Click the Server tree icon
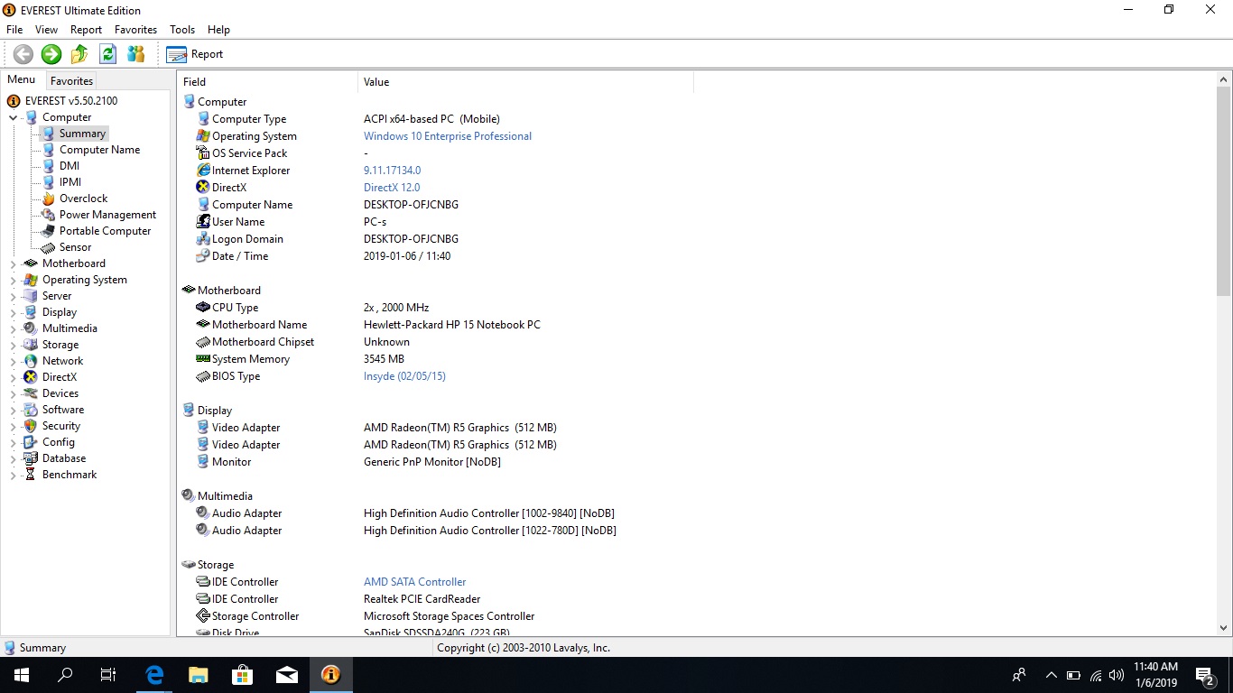Screen dimensions: 1233x693 pos(31,296)
